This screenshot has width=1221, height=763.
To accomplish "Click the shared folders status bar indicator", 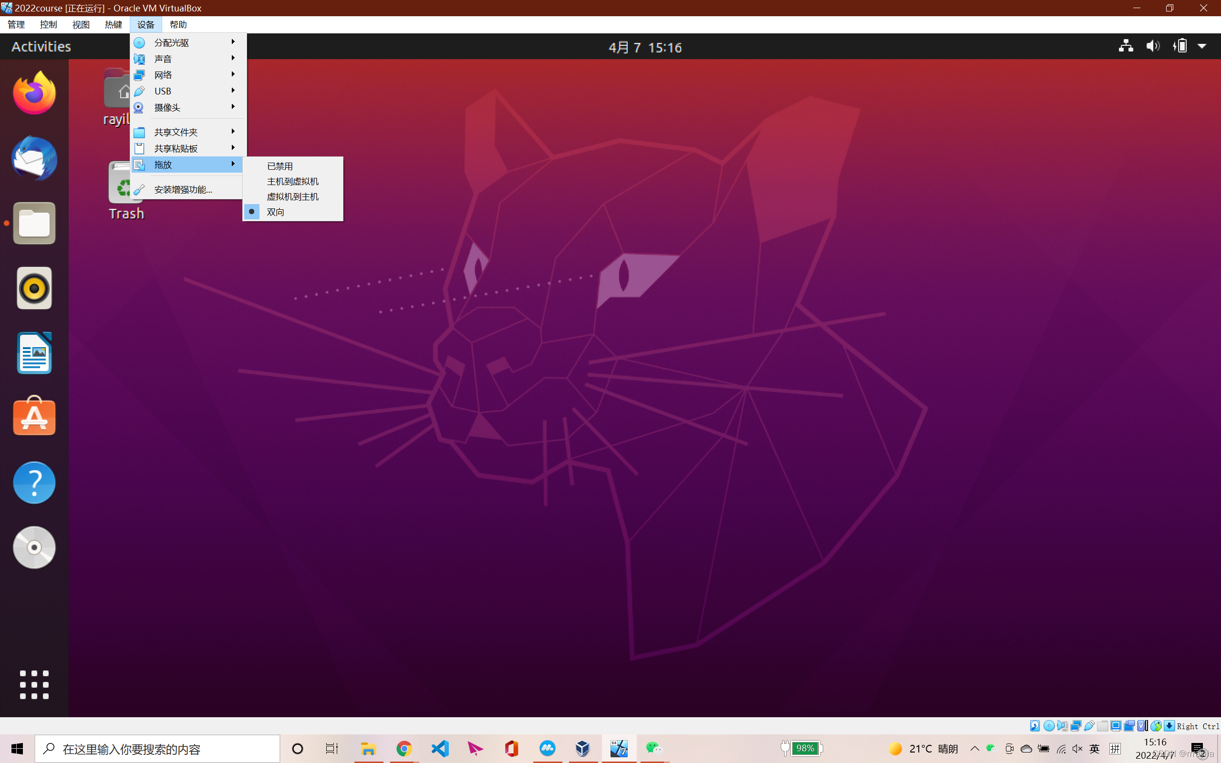I will tap(1102, 726).
